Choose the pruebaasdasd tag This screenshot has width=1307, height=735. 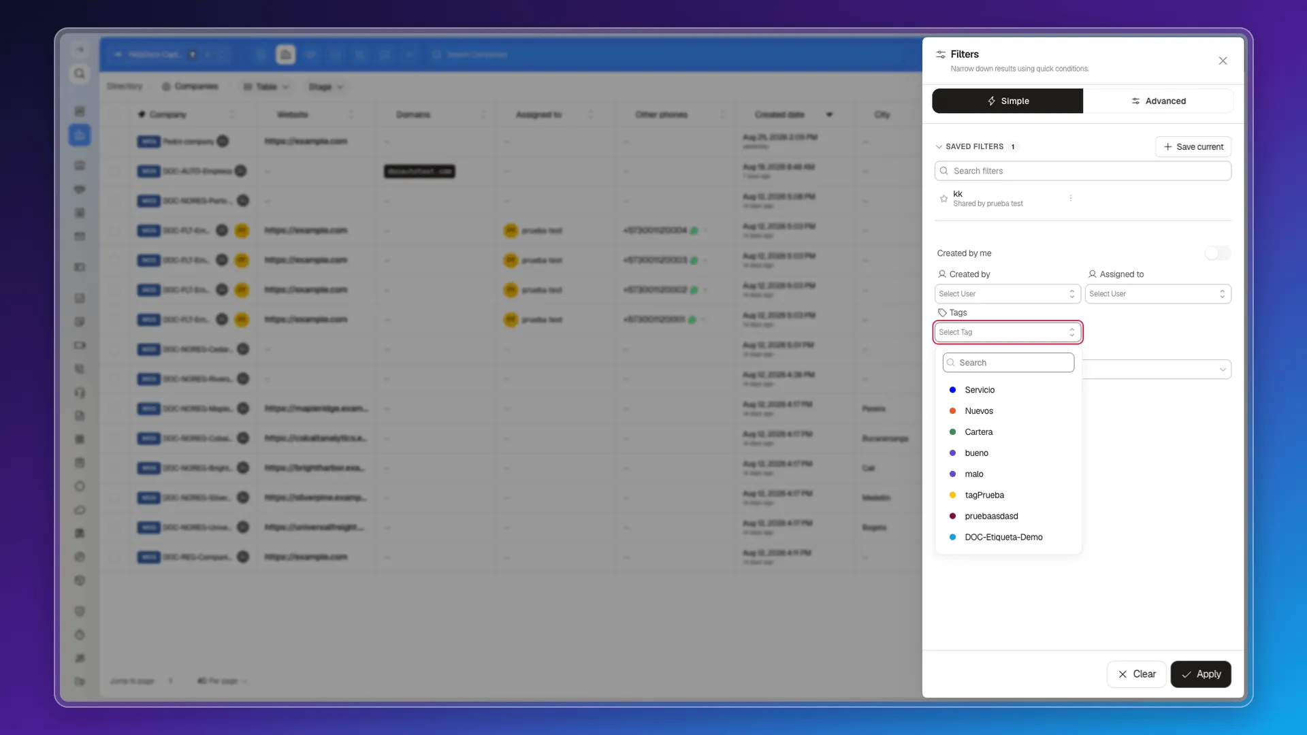click(1008, 517)
